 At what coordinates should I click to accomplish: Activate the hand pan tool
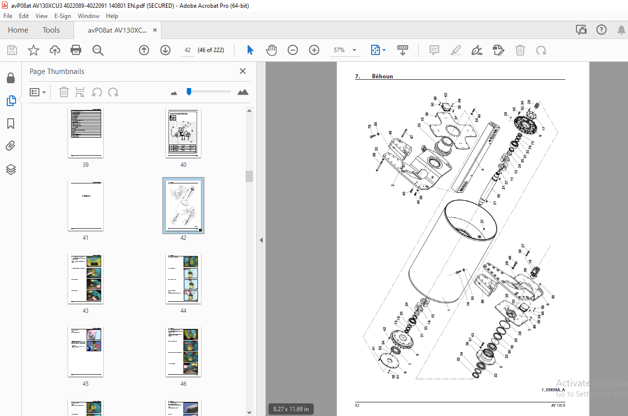pyautogui.click(x=271, y=50)
